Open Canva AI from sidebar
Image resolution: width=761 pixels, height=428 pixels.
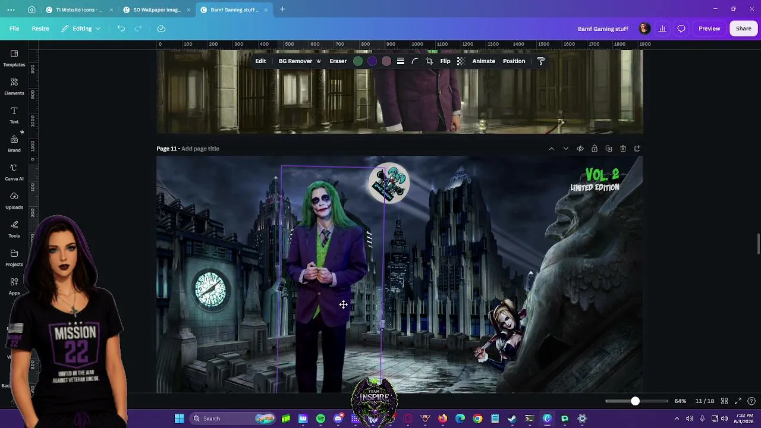pos(14,172)
